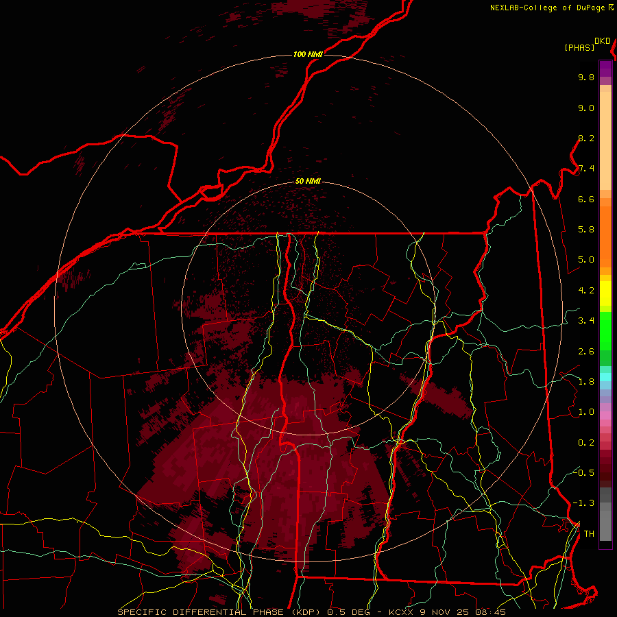Click the cyan segment of the color scale
The height and width of the screenshot is (617, 617).
[x=605, y=376]
